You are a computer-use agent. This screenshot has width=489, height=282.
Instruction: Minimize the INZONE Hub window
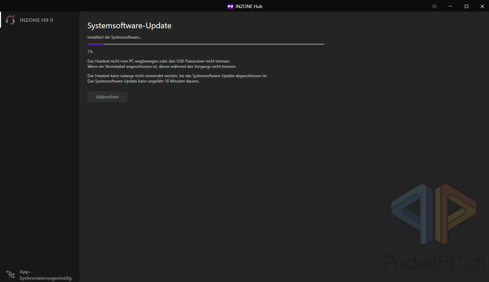tap(450, 6)
